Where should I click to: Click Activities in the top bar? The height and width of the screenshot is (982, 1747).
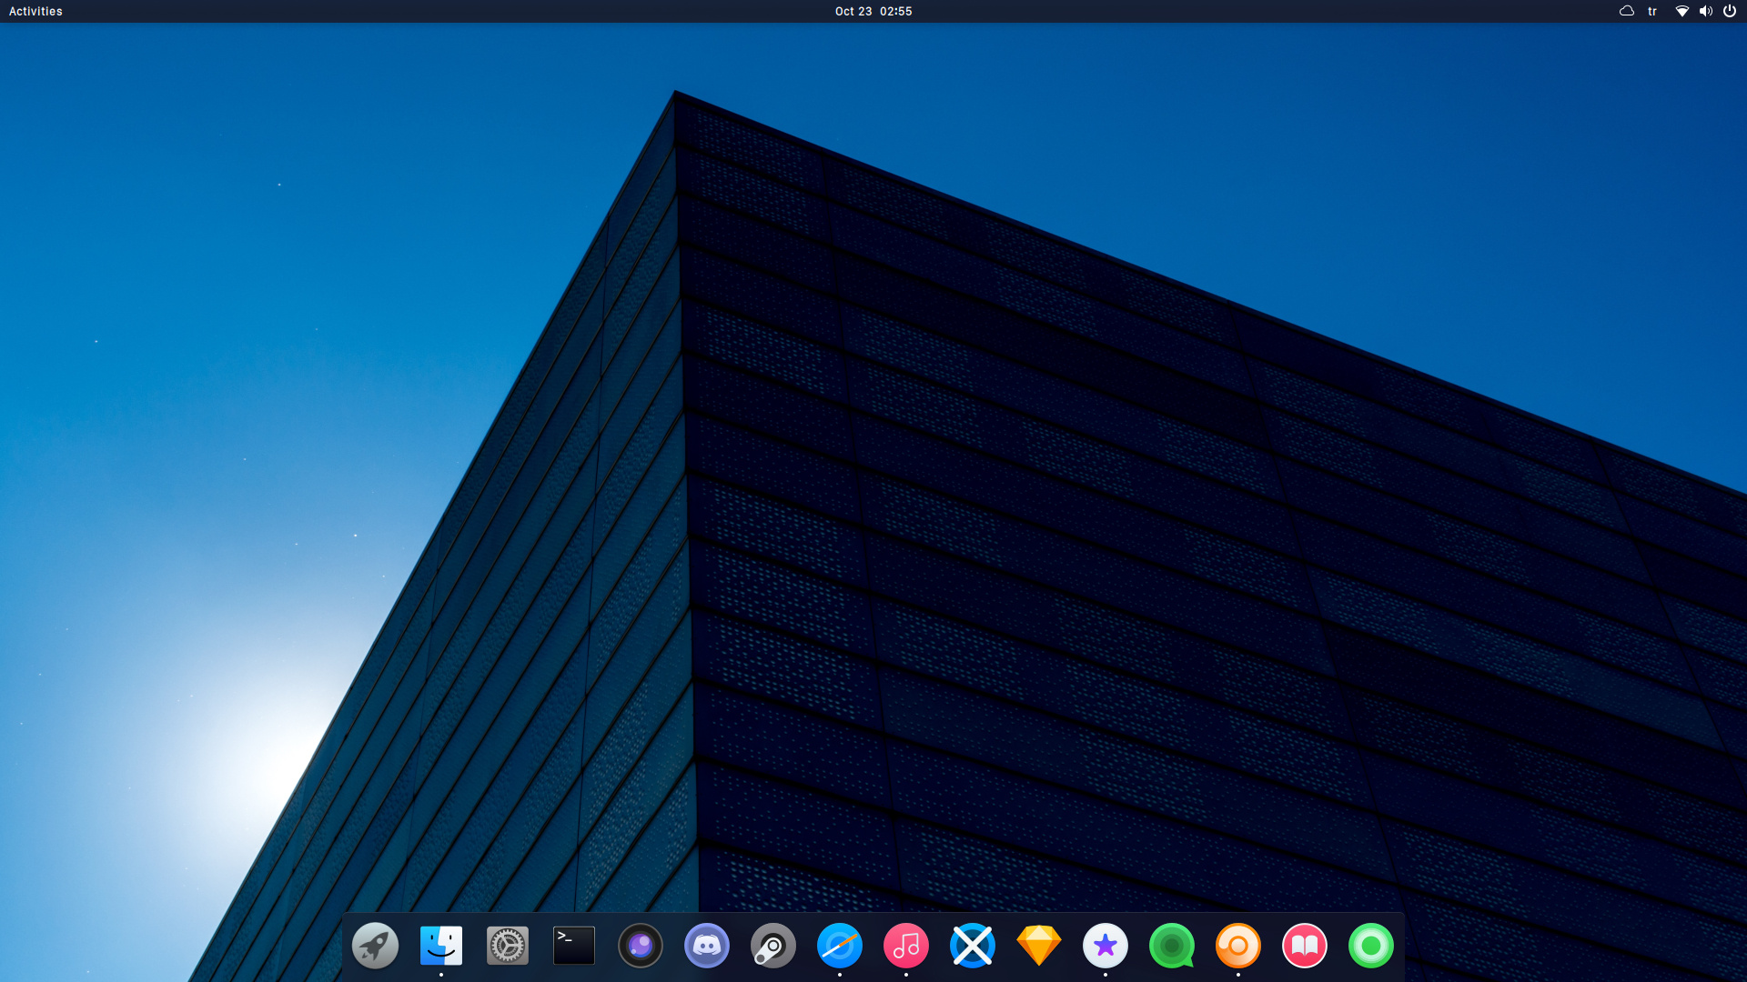[x=35, y=11]
